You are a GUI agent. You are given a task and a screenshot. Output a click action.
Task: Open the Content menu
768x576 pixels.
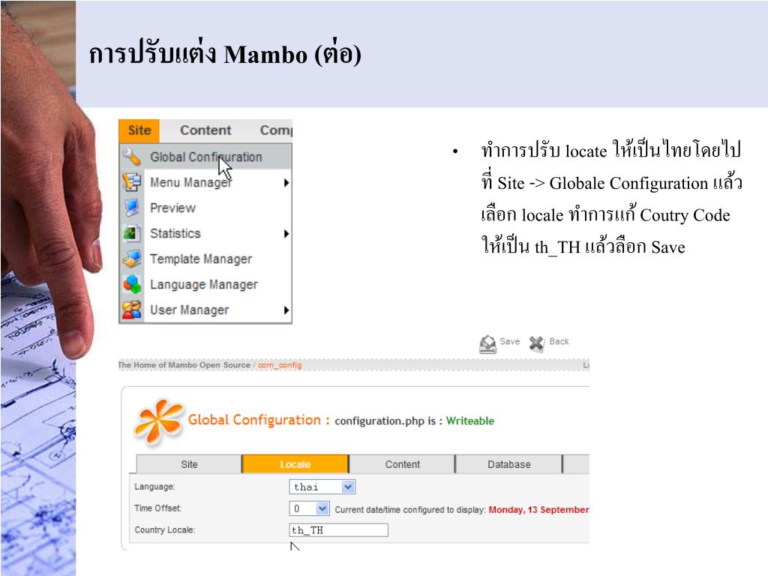click(x=205, y=130)
